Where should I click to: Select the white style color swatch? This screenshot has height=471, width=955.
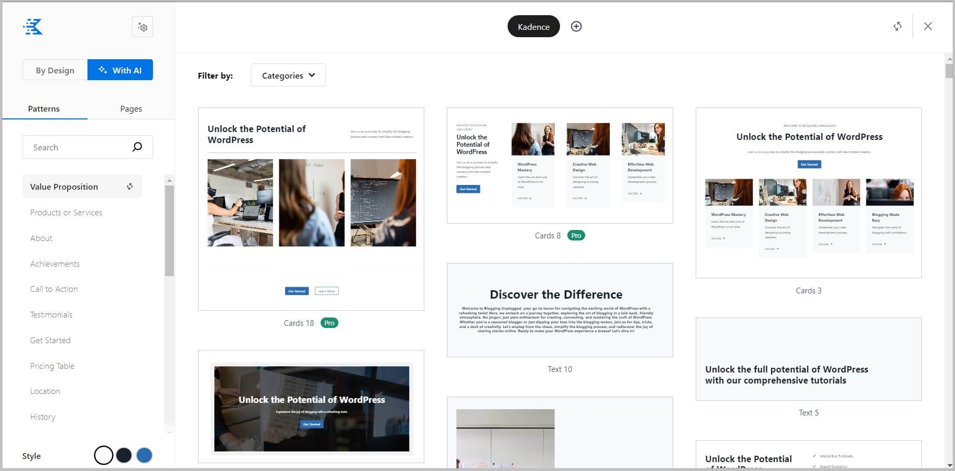click(104, 455)
